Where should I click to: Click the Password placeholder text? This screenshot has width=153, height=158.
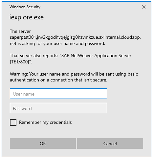(22, 108)
